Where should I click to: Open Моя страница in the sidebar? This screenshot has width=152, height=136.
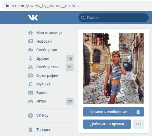[x=49, y=33]
